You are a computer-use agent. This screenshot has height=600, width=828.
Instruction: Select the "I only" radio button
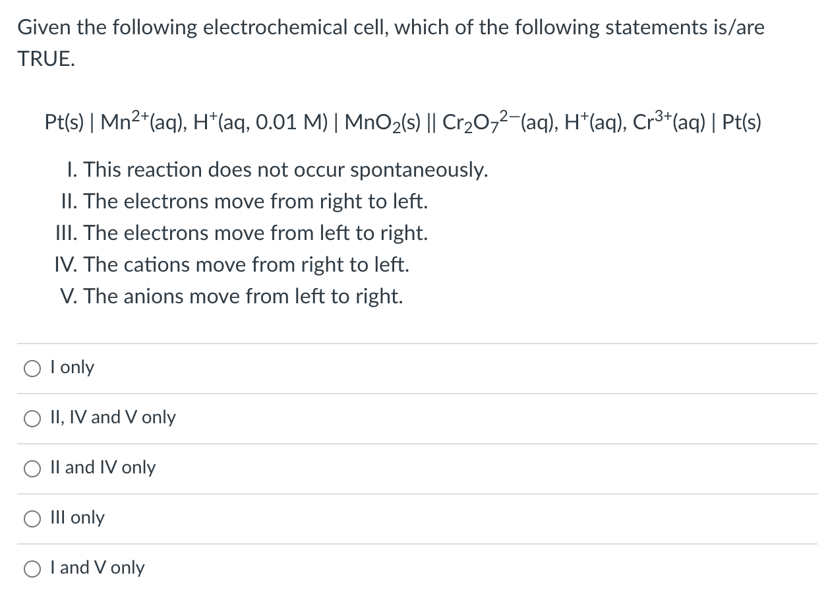[33, 369]
